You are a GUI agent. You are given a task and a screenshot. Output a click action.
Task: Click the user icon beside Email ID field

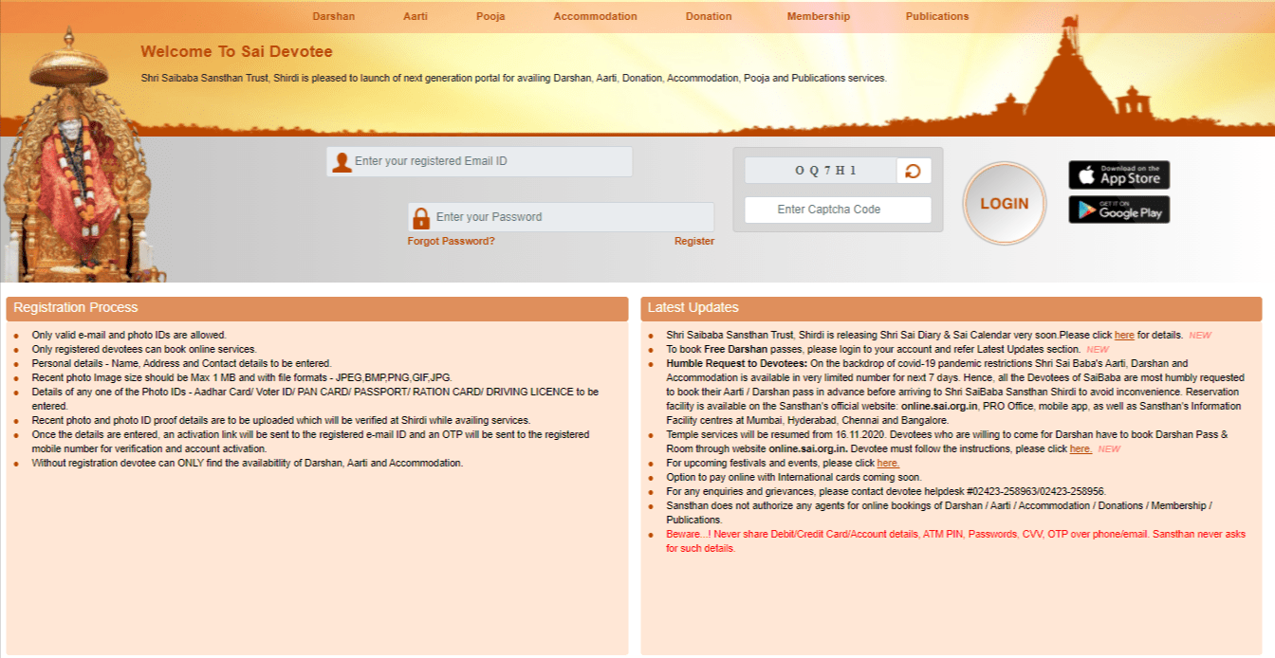point(342,162)
